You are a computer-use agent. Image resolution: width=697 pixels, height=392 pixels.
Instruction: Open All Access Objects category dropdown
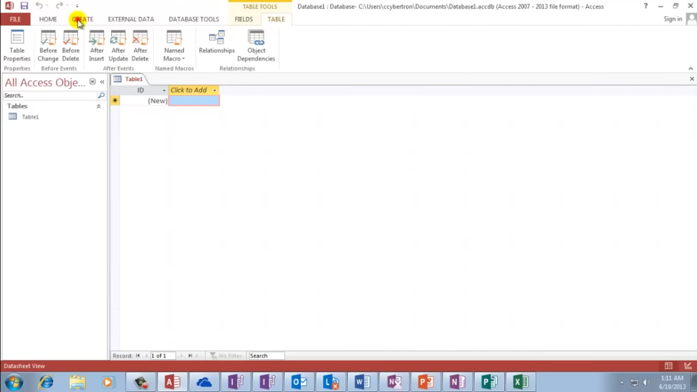click(92, 82)
